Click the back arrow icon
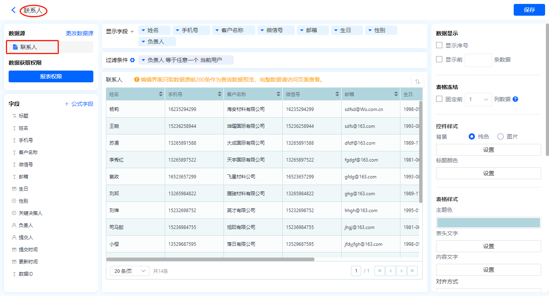The width and height of the screenshot is (549, 296). pyautogui.click(x=13, y=10)
